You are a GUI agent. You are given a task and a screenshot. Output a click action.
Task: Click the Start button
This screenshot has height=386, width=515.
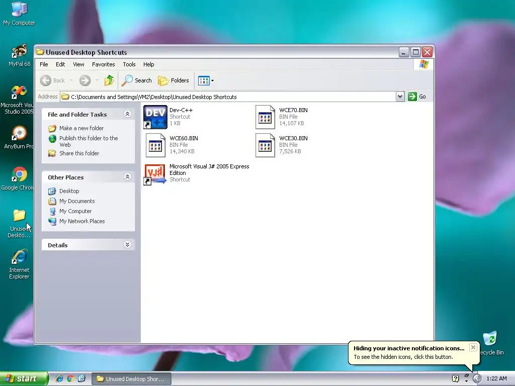point(23,379)
